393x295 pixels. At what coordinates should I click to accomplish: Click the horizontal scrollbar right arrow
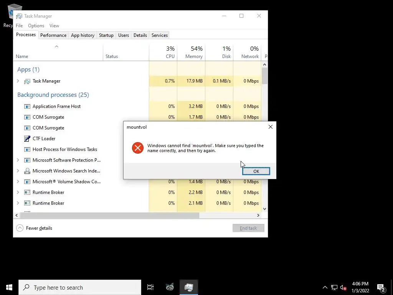click(258, 215)
